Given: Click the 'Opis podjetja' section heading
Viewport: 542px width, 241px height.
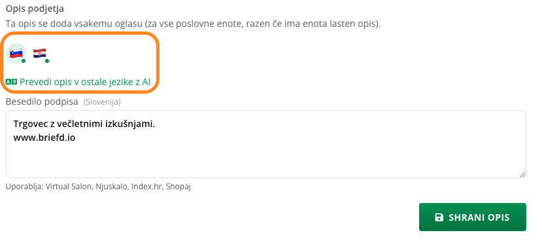Looking at the screenshot, I should pos(35,9).
